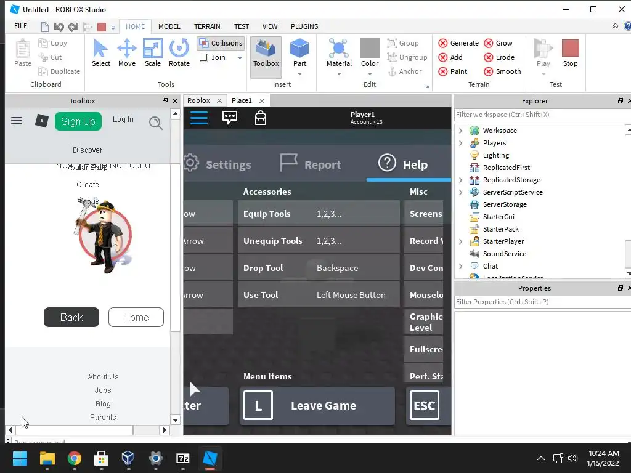
Task: Open the Color dropdown arrow
Action: pyautogui.click(x=370, y=74)
